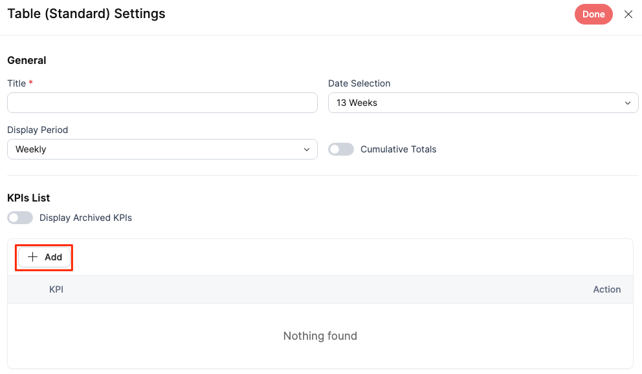Click the KPI column header

(x=56, y=289)
